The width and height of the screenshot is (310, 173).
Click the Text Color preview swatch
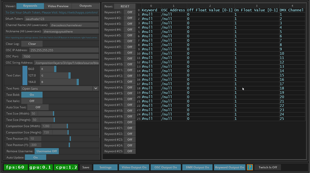pyautogui.click(x=25, y=75)
